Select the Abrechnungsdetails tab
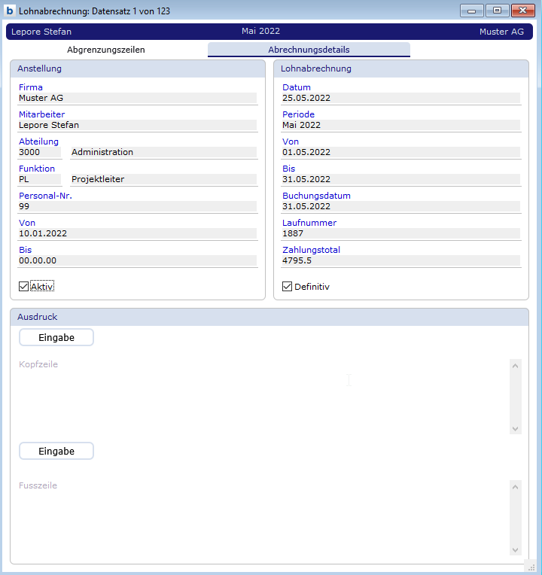This screenshot has height=575, width=542. pos(309,50)
